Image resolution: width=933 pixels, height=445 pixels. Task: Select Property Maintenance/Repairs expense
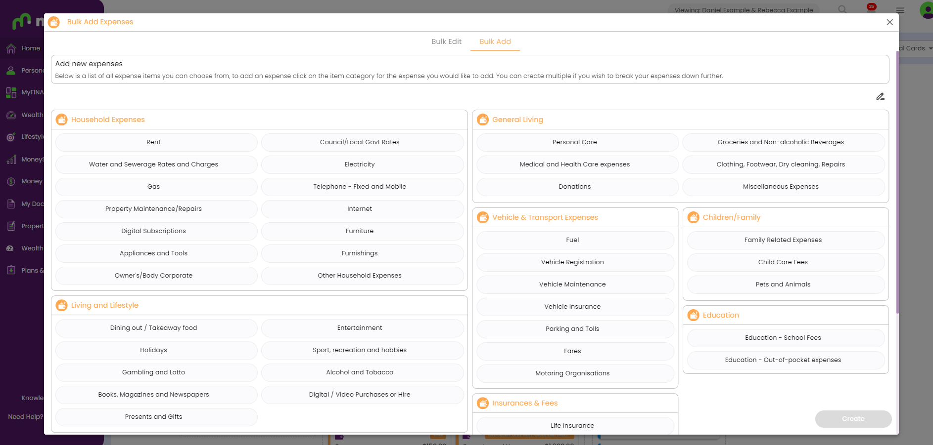156,209
